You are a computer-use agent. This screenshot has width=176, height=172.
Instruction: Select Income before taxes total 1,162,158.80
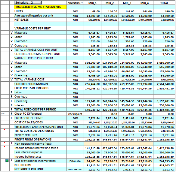point(164,157)
